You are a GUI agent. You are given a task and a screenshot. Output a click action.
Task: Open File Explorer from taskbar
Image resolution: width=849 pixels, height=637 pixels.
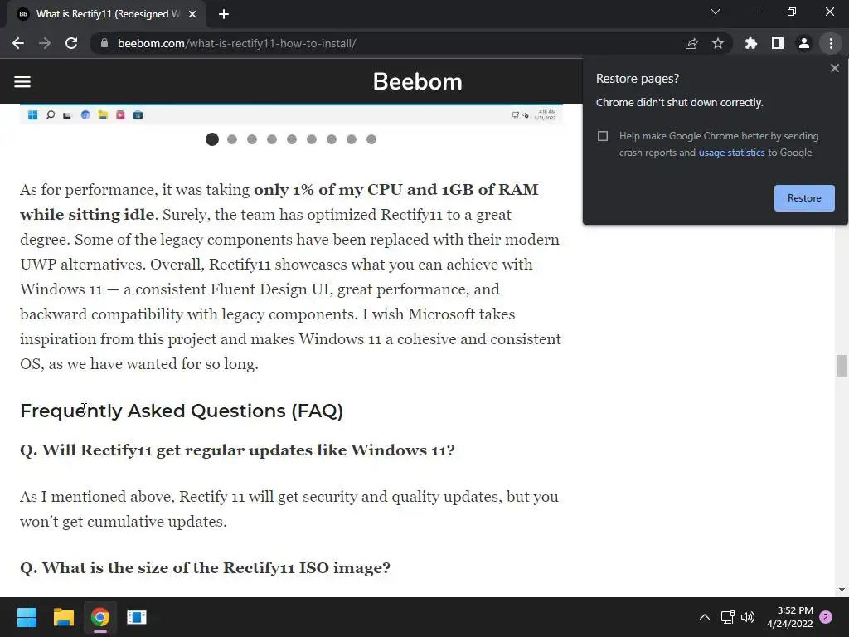(x=63, y=617)
